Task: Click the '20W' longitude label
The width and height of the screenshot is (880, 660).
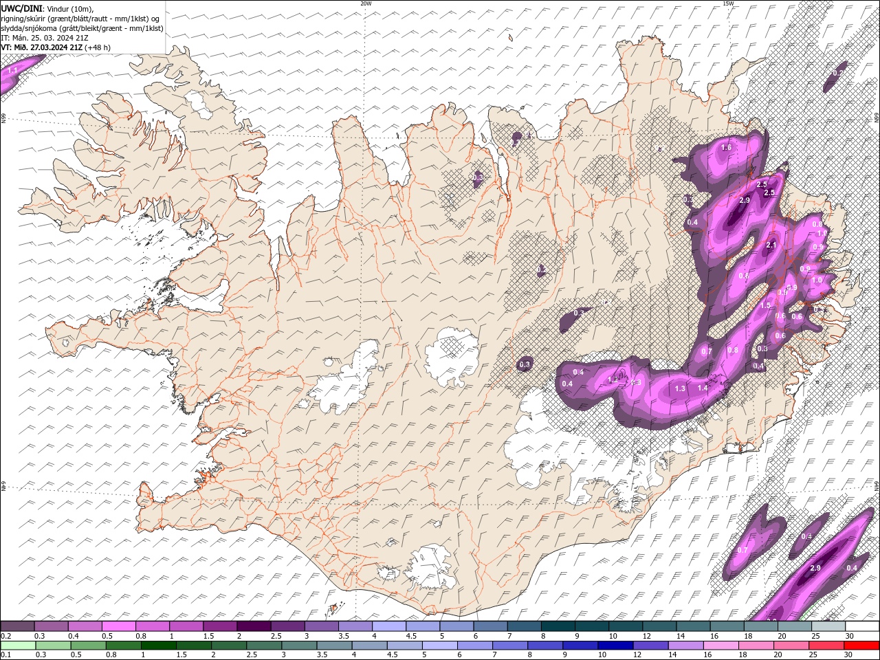Action: [x=366, y=3]
